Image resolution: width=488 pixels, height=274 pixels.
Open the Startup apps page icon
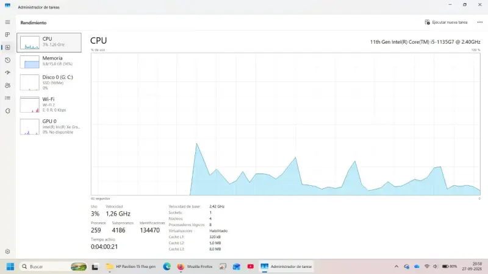point(7,72)
